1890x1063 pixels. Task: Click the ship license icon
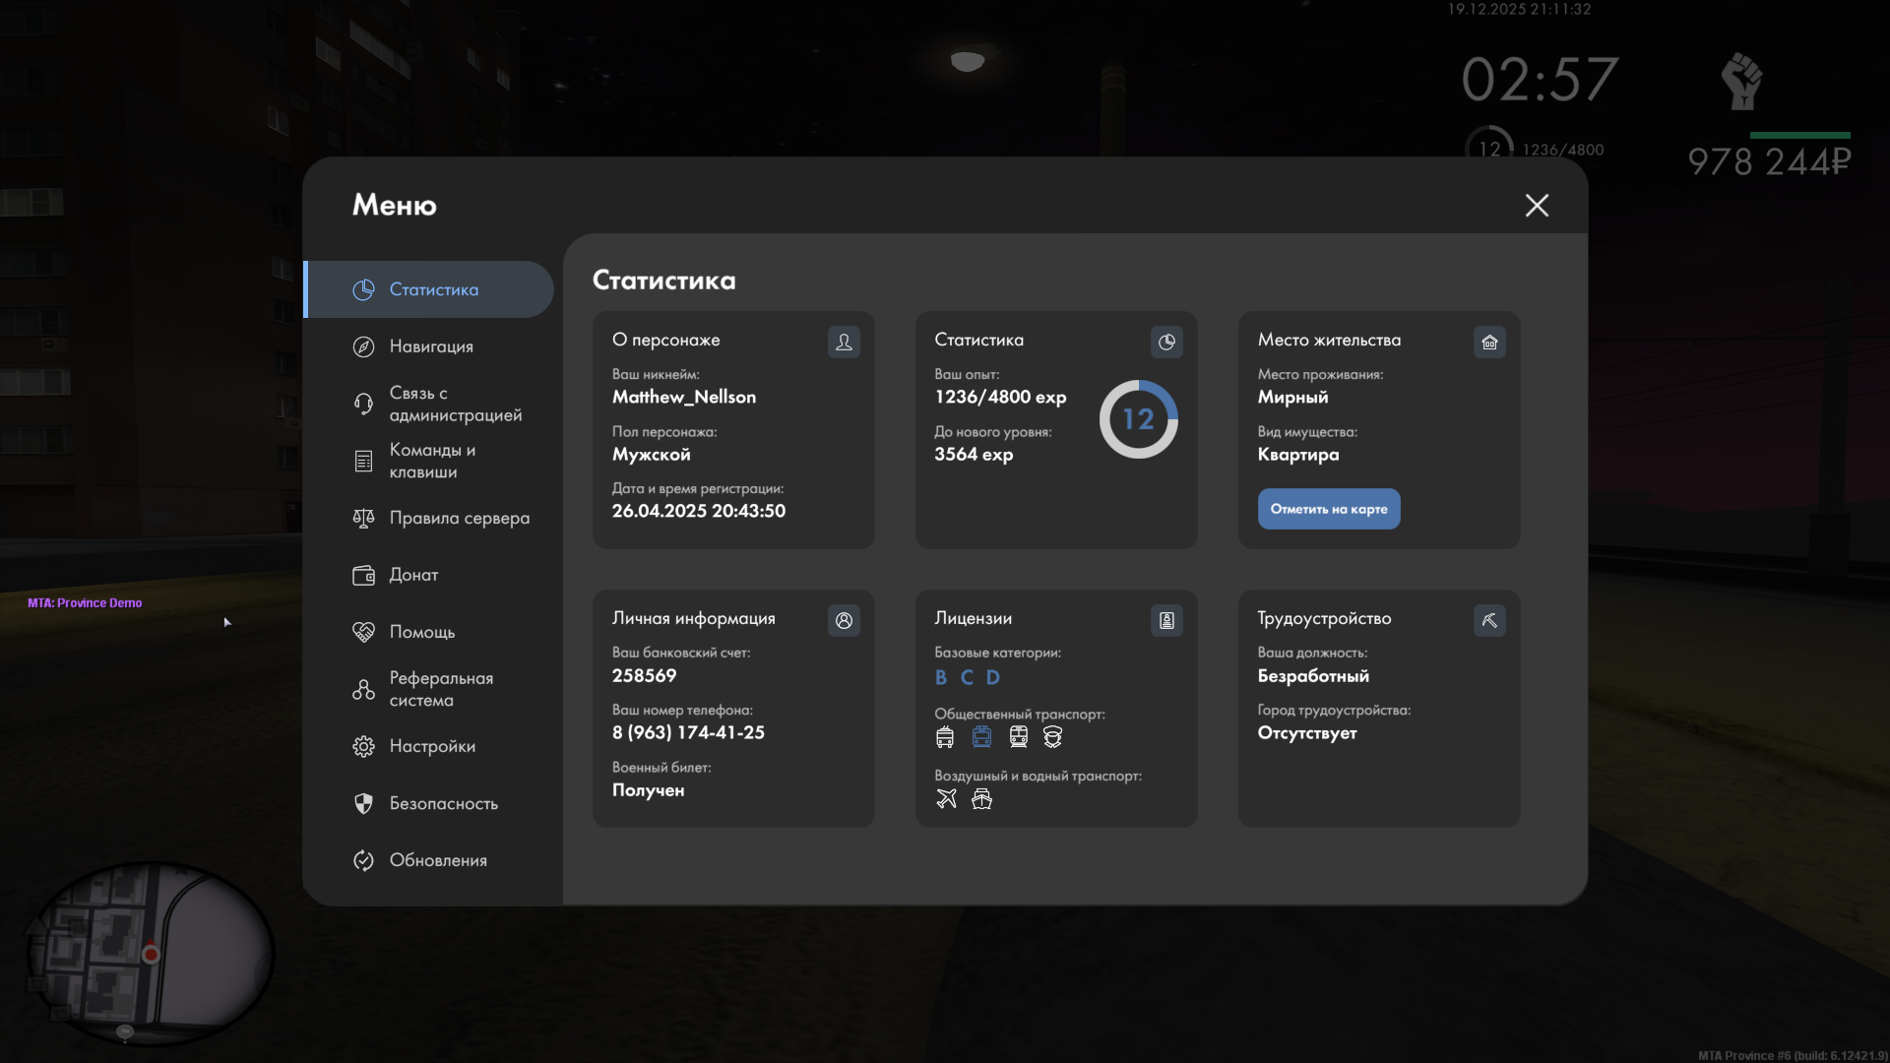[981, 798]
